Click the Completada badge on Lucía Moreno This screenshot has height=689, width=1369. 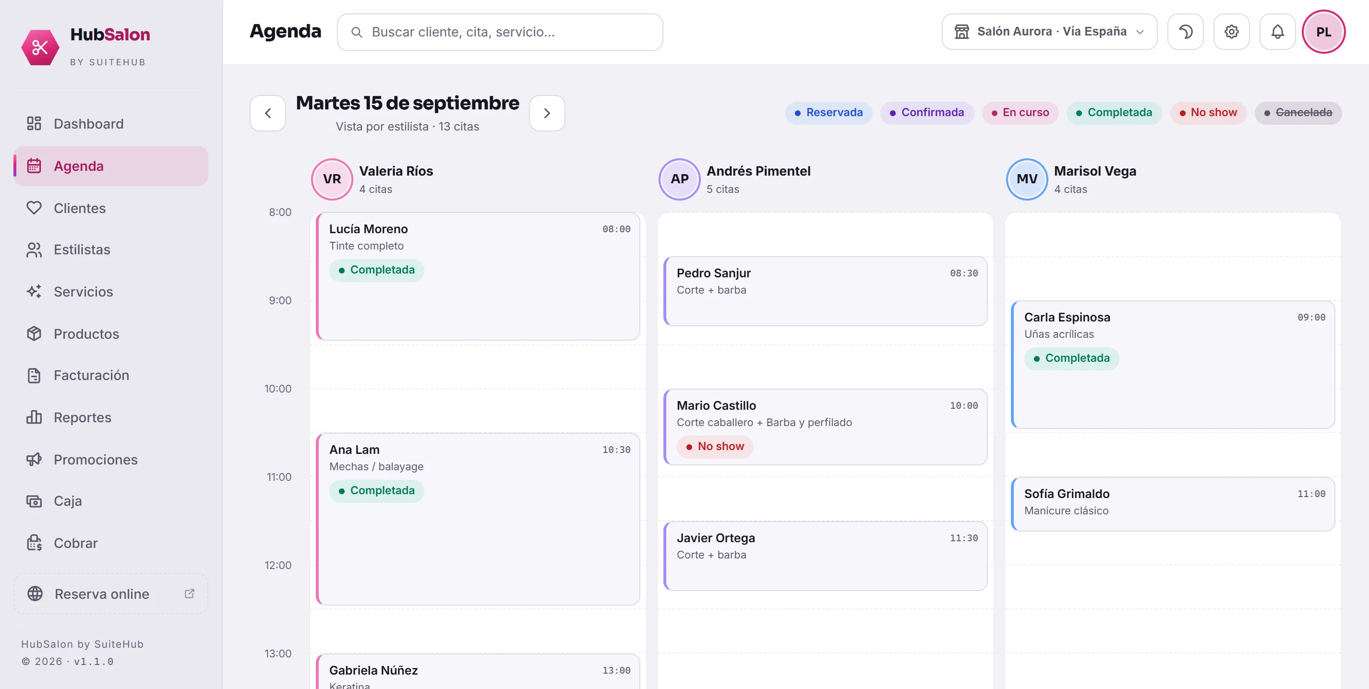(376, 270)
